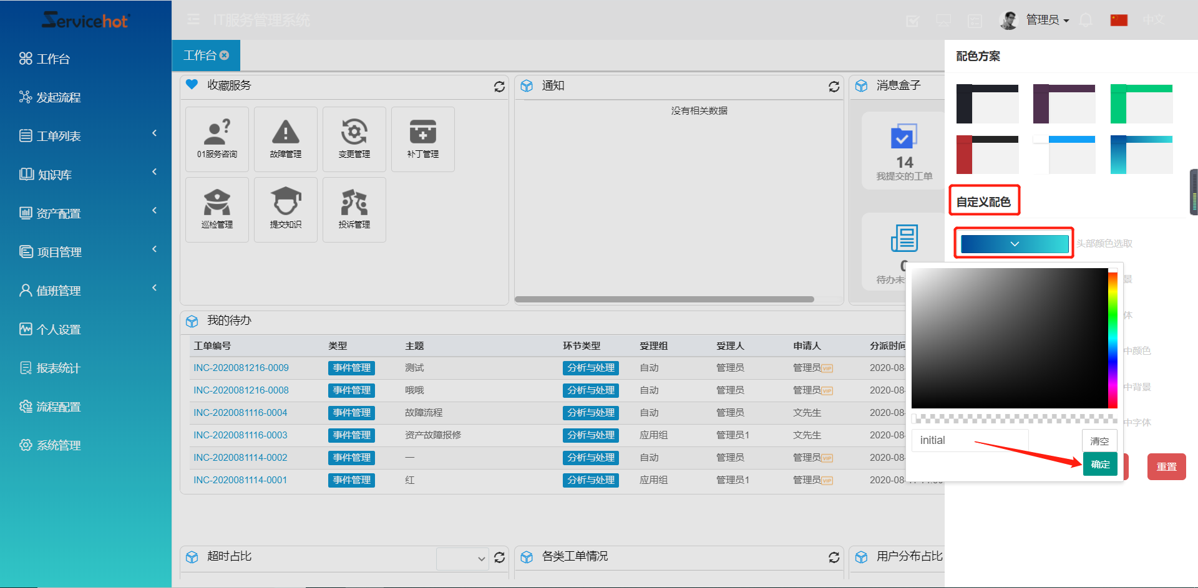This screenshot has width=1198, height=588.
Task: Refresh the 收藏服务 panel
Action: pyautogui.click(x=499, y=87)
